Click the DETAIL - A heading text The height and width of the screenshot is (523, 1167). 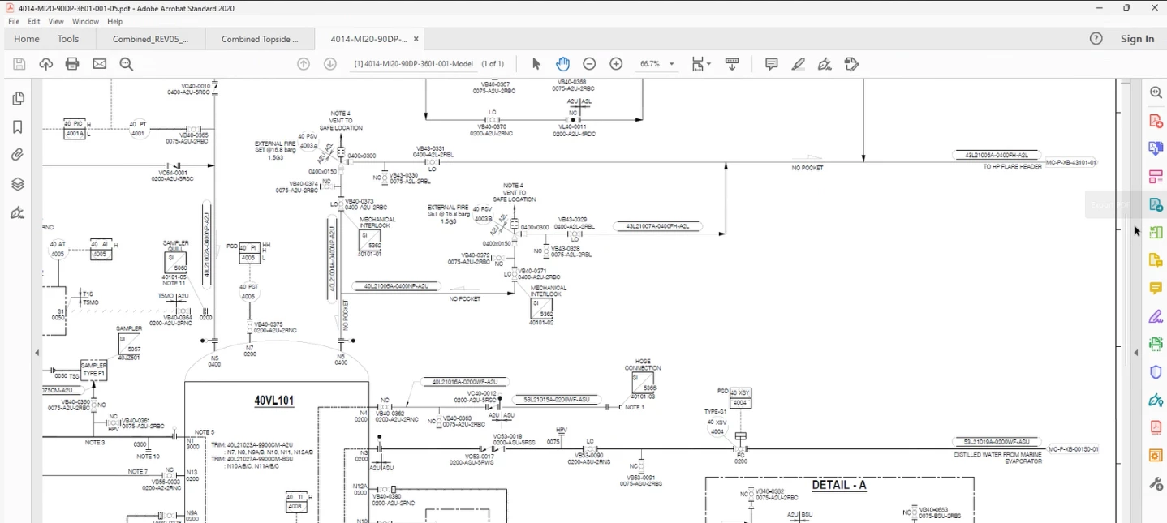click(x=839, y=485)
